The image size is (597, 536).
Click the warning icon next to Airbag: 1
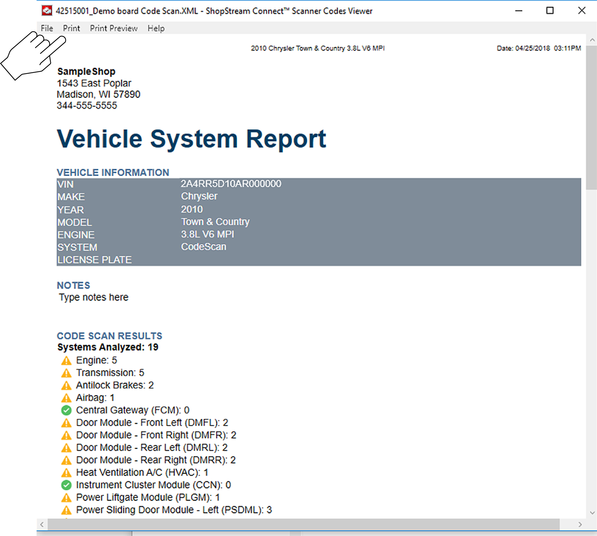point(66,398)
